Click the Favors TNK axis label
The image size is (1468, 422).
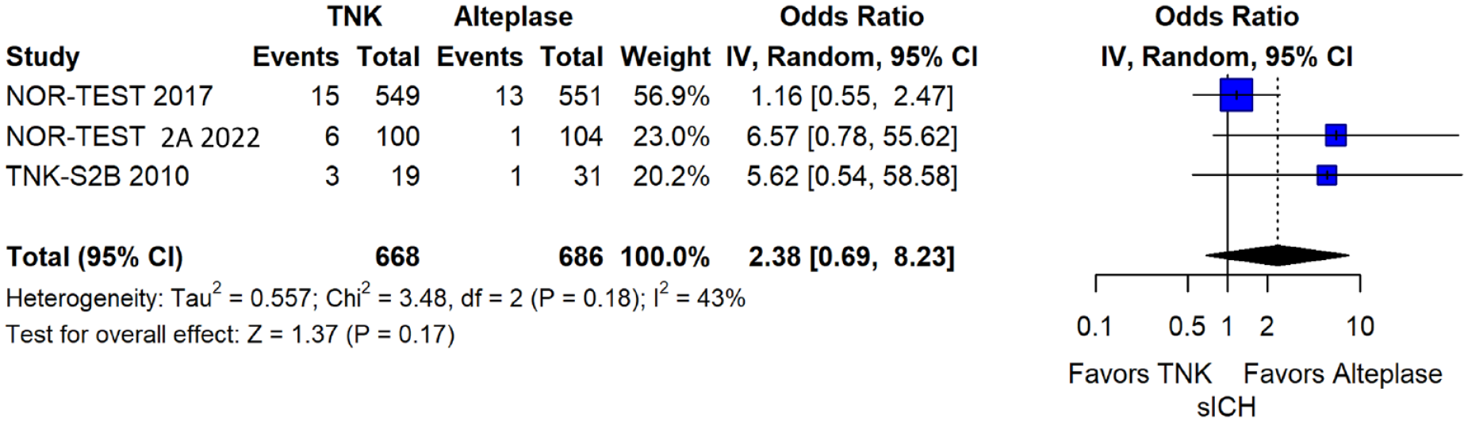[x=1140, y=374]
